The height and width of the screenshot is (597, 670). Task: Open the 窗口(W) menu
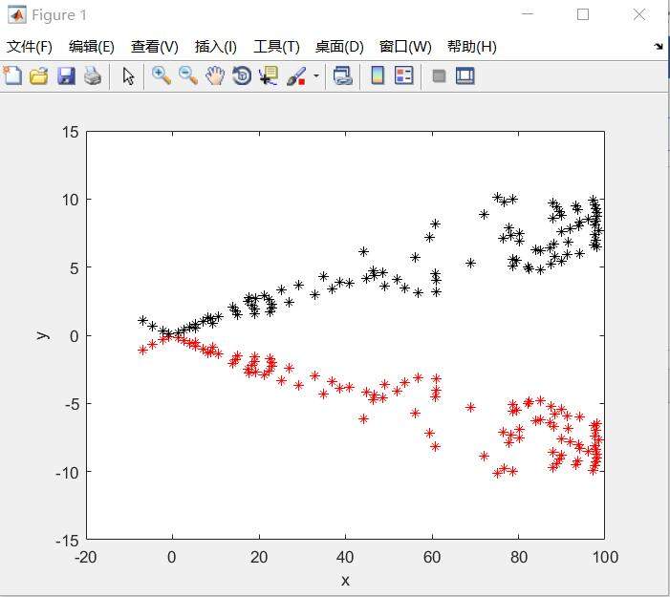point(405,47)
